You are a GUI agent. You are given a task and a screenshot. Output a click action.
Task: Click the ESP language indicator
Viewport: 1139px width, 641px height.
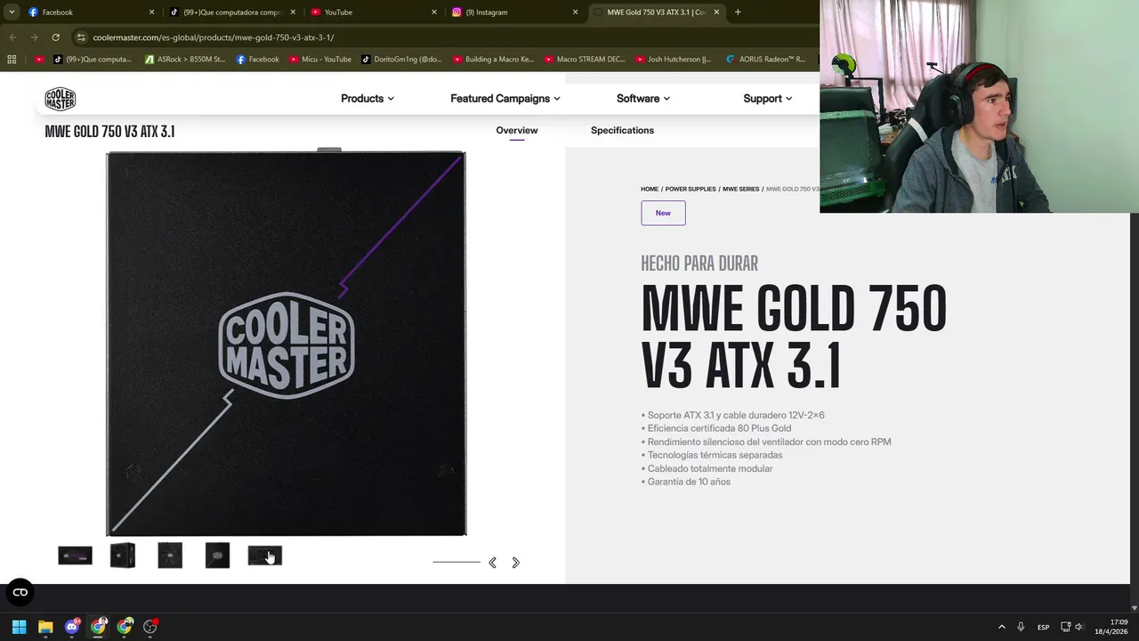click(x=1043, y=627)
